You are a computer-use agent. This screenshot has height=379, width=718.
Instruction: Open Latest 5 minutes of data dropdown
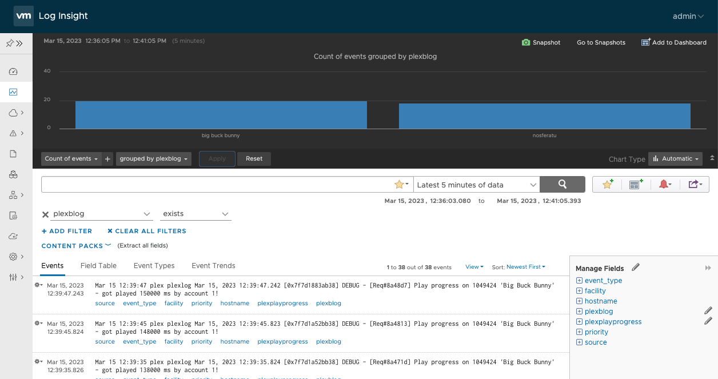pos(476,185)
